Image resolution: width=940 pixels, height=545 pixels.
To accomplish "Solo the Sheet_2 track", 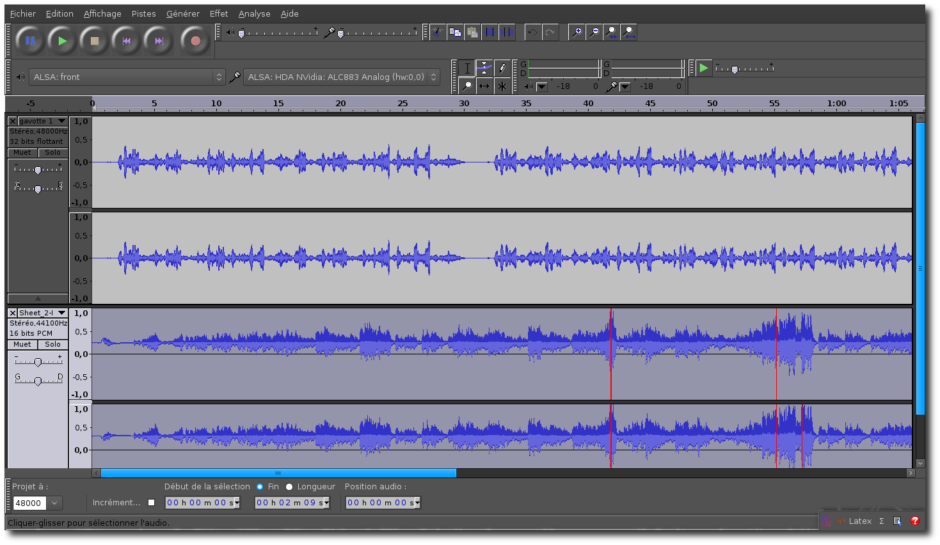I will [x=52, y=345].
